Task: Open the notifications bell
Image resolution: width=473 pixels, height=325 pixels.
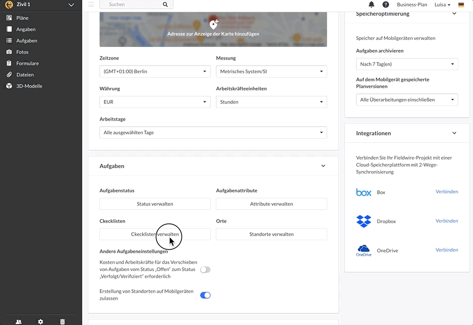Action: pos(371,4)
